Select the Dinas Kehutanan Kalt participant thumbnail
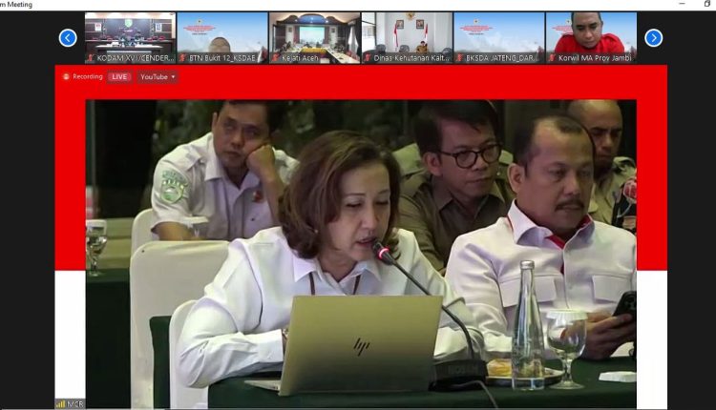 coord(406,34)
